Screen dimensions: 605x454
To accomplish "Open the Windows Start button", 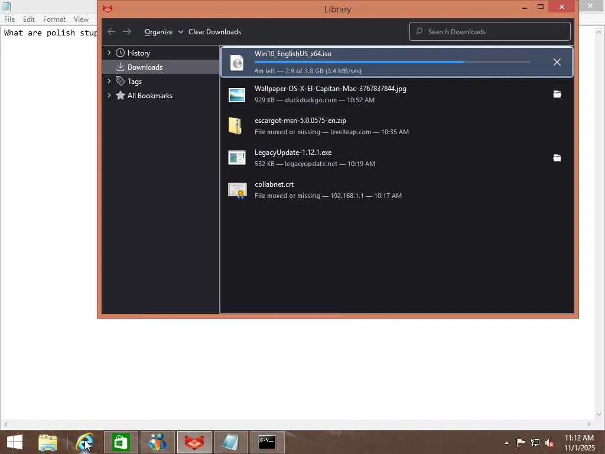I will (15, 442).
